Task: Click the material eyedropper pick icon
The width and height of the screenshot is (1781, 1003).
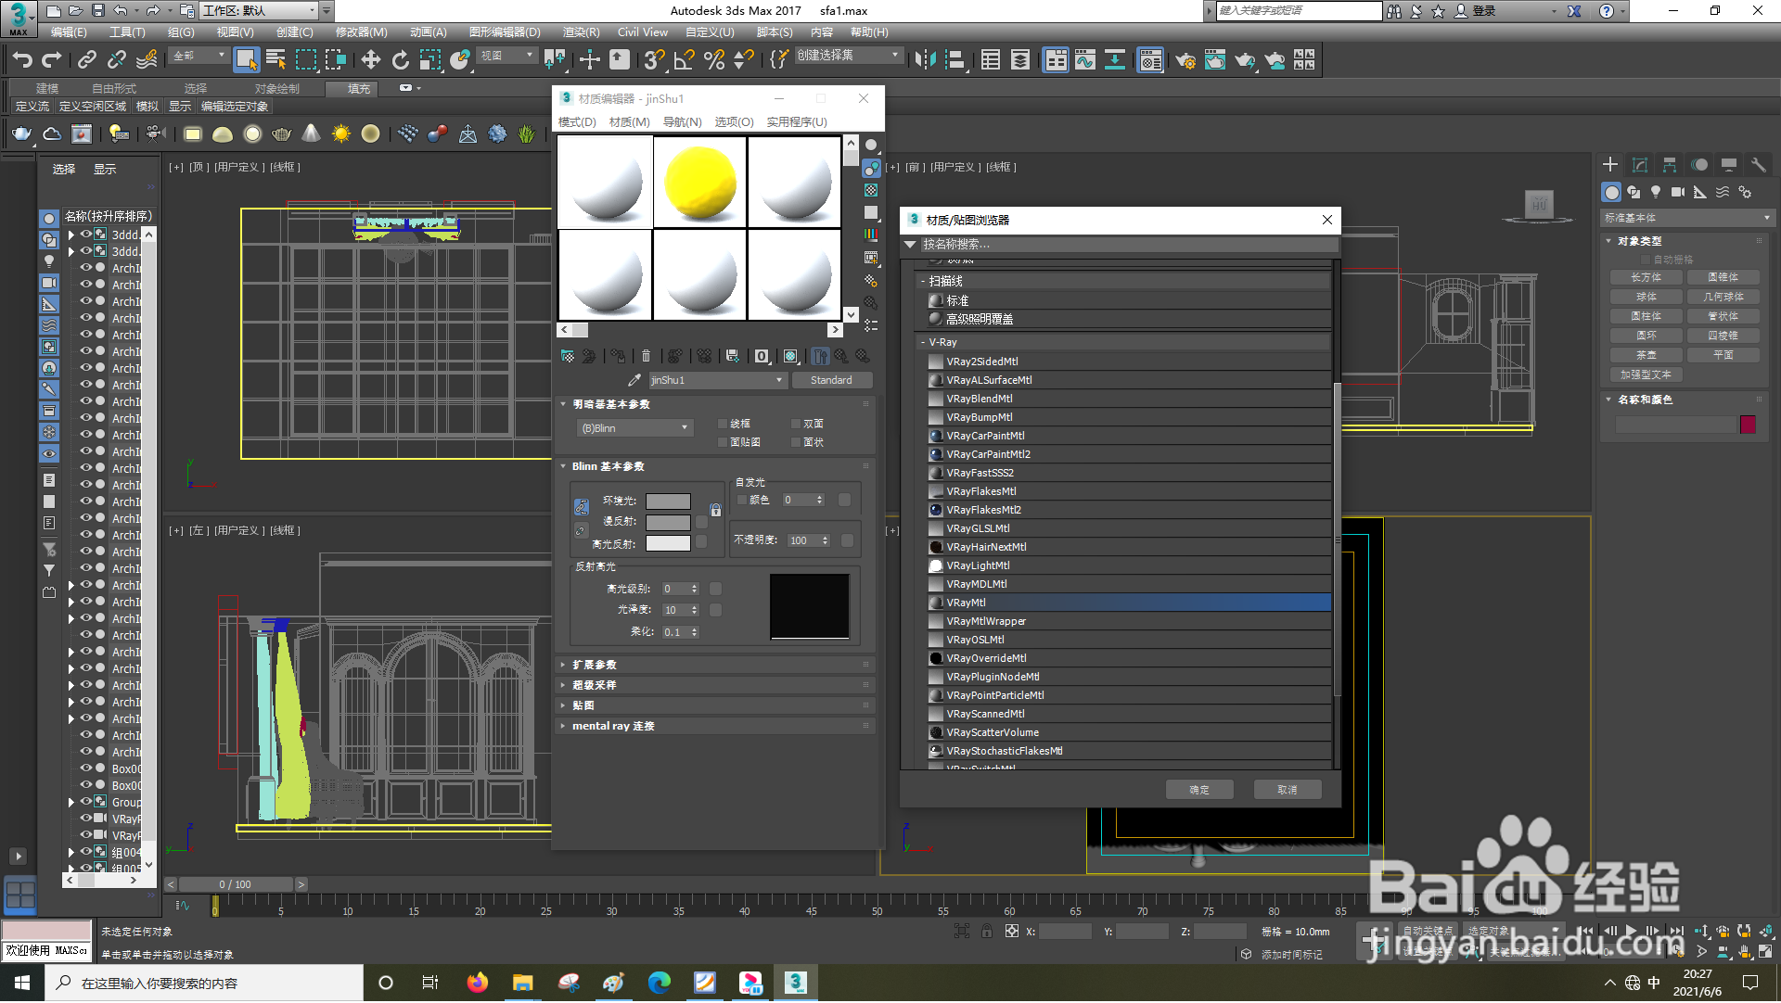Action: (634, 380)
